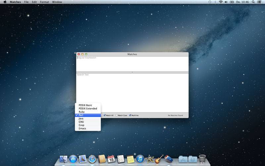
Task: Open the Wi-Fi status menu
Action: (x=221, y=2)
